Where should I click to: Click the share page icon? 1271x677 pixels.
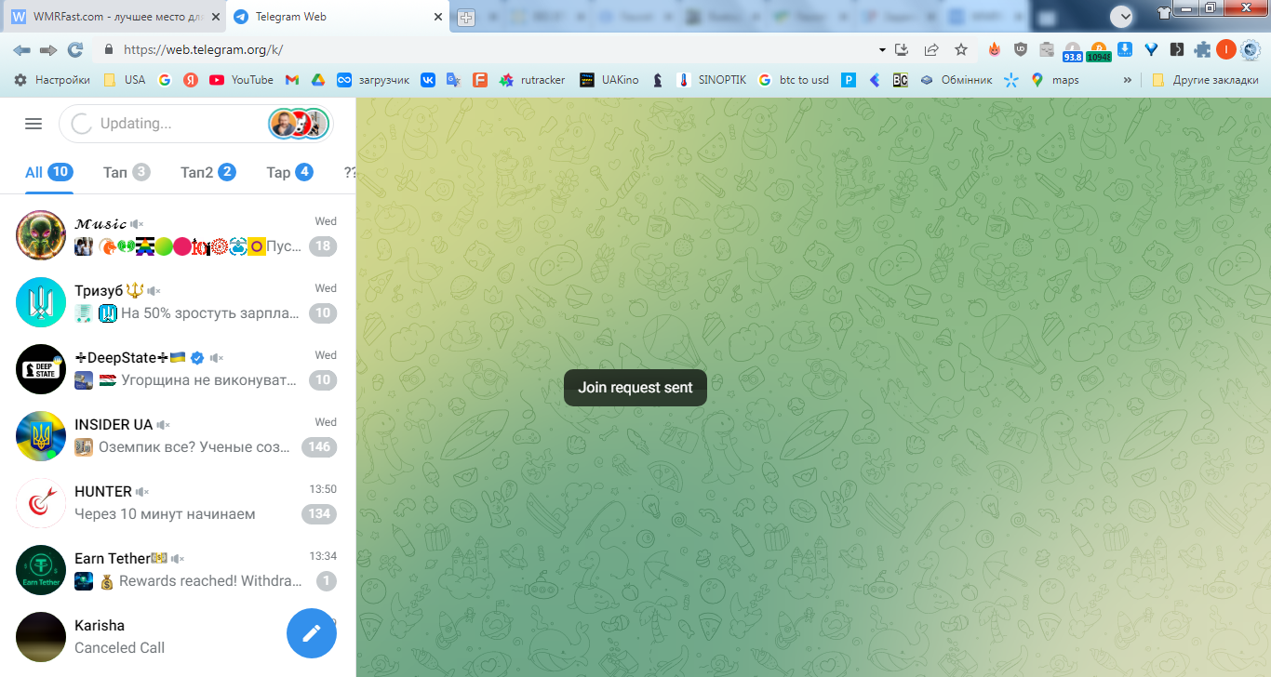(x=931, y=49)
